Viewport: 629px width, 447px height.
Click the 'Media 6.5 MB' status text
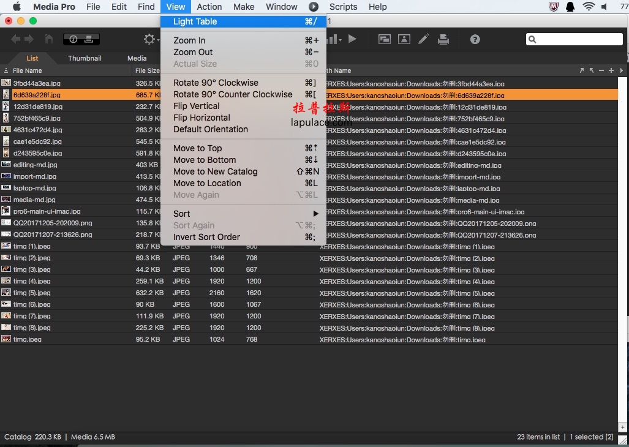93,437
